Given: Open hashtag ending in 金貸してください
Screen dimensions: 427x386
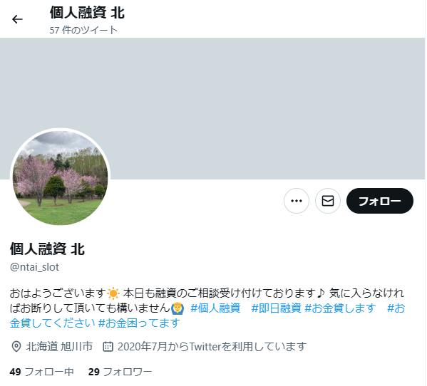Looking at the screenshot, I should tap(52, 324).
